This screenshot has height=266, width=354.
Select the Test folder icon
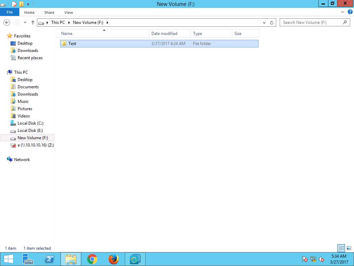(64, 43)
